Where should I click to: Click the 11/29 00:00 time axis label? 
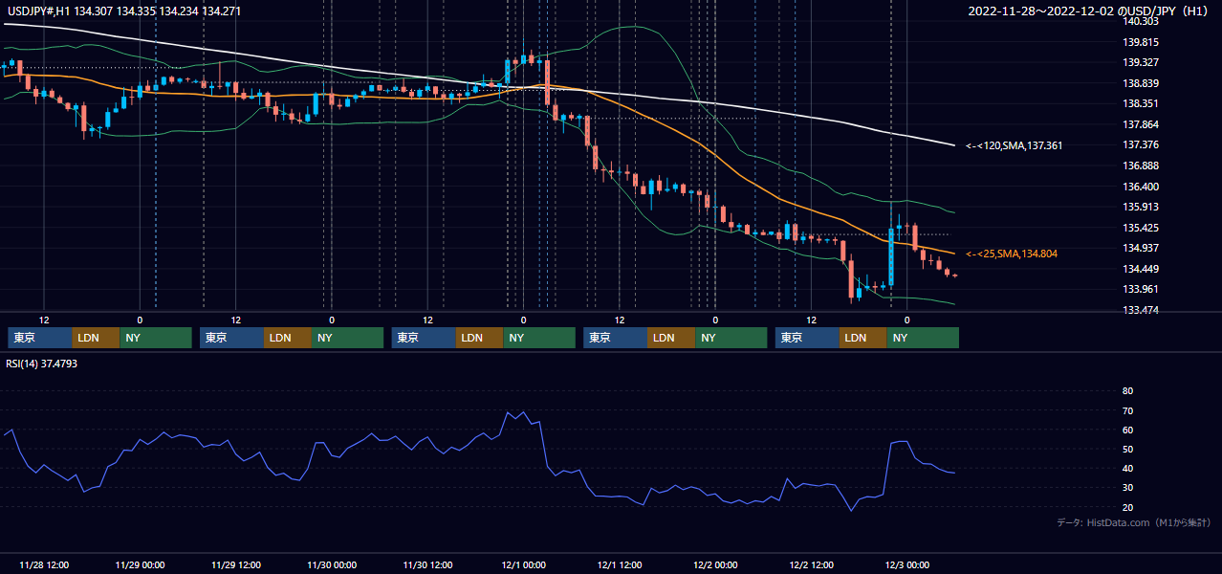[140, 564]
